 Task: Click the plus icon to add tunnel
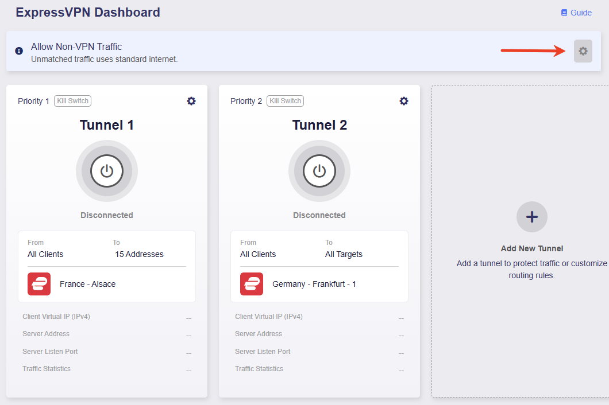pyautogui.click(x=531, y=217)
